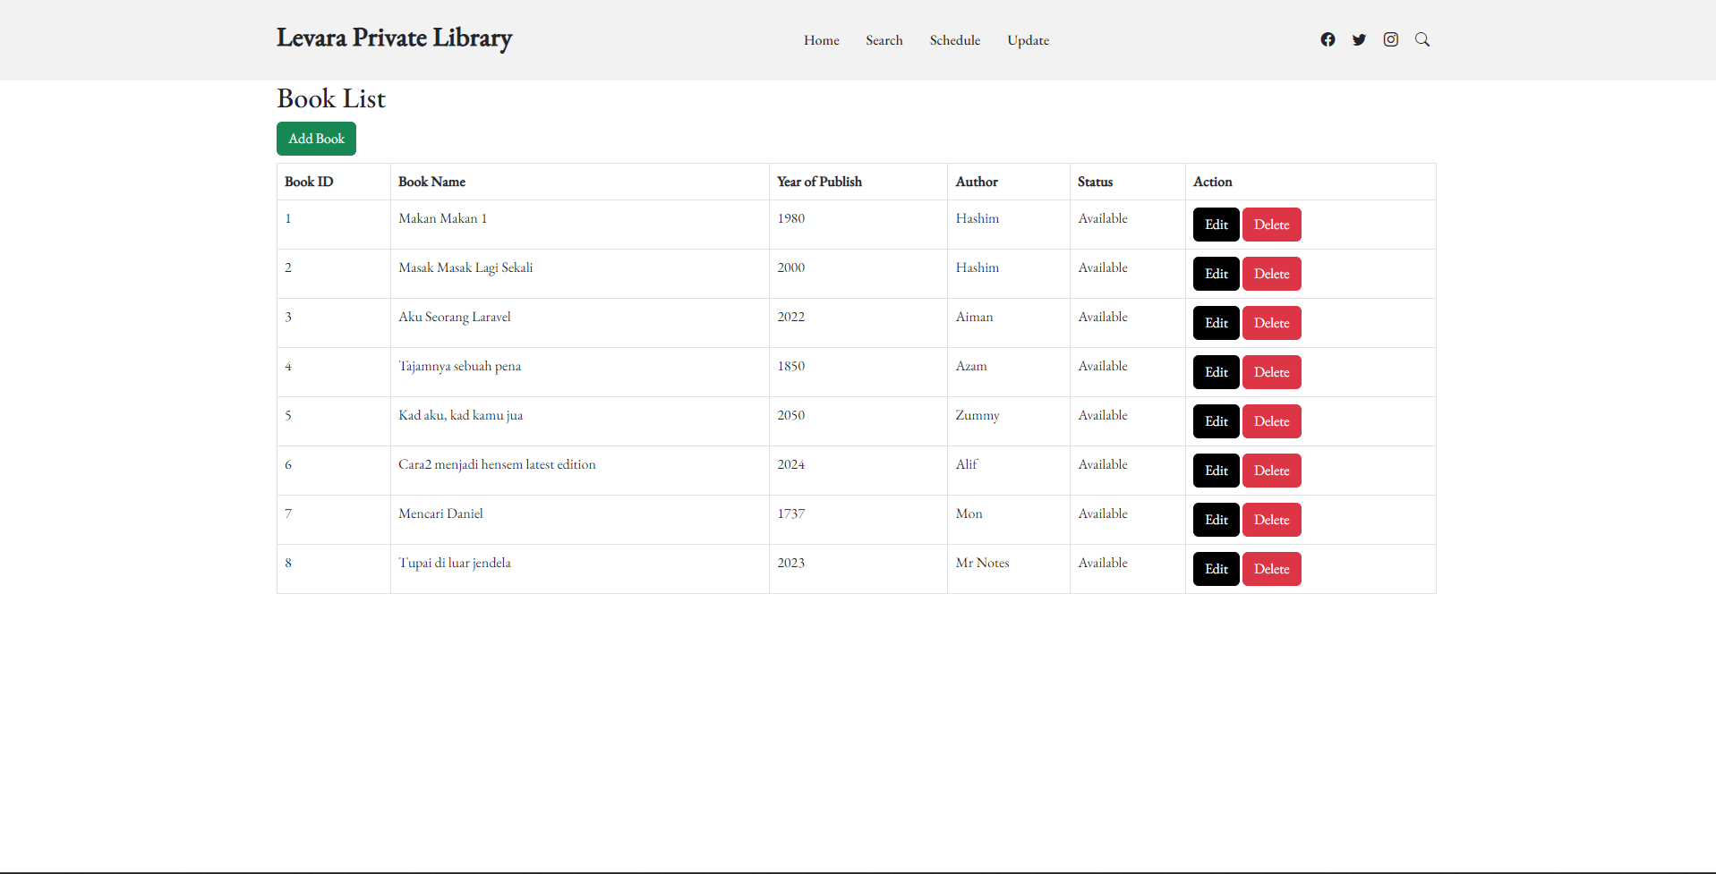This screenshot has height=874, width=1716.
Task: Edit the book Makan Makan 1
Action: (x=1215, y=224)
